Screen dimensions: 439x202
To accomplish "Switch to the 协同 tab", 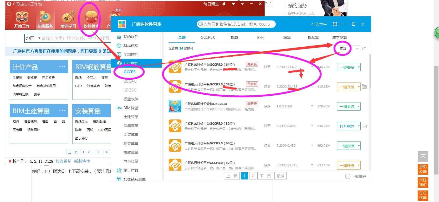I will tap(261, 37).
